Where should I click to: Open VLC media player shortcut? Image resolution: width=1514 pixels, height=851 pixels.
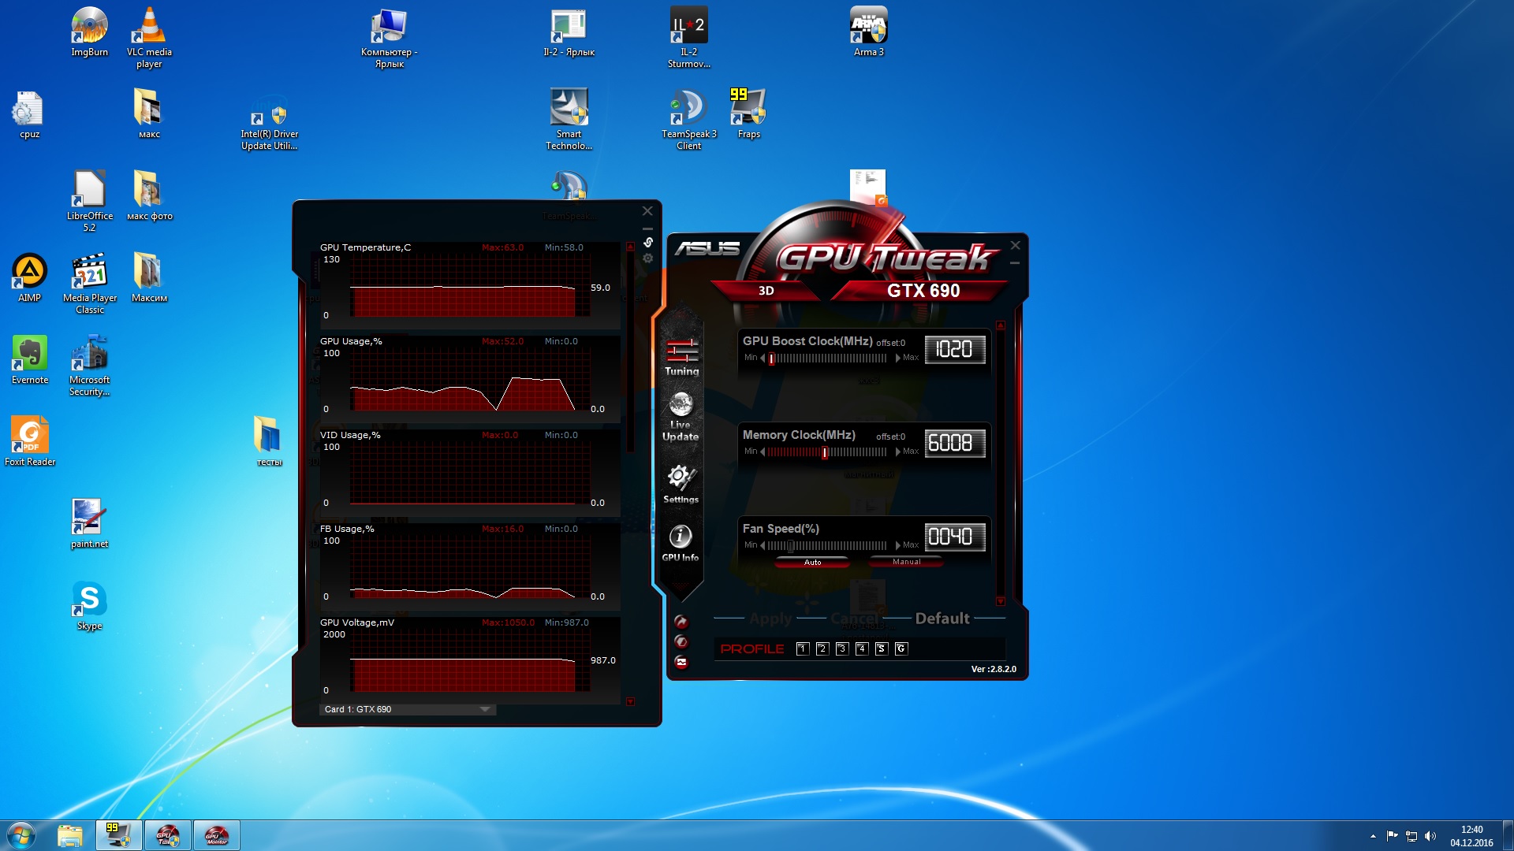point(149,38)
